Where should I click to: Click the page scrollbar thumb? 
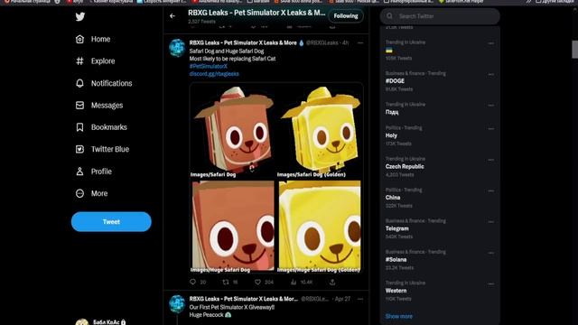pyautogui.click(x=574, y=49)
